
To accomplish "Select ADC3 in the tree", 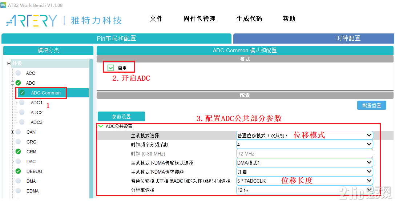I will (x=37, y=122).
